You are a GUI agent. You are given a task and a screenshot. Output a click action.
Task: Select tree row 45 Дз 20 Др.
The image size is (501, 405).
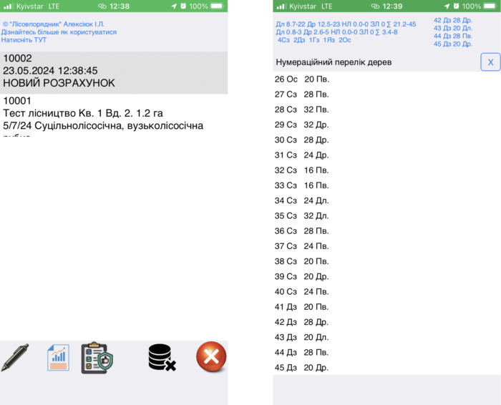302,368
